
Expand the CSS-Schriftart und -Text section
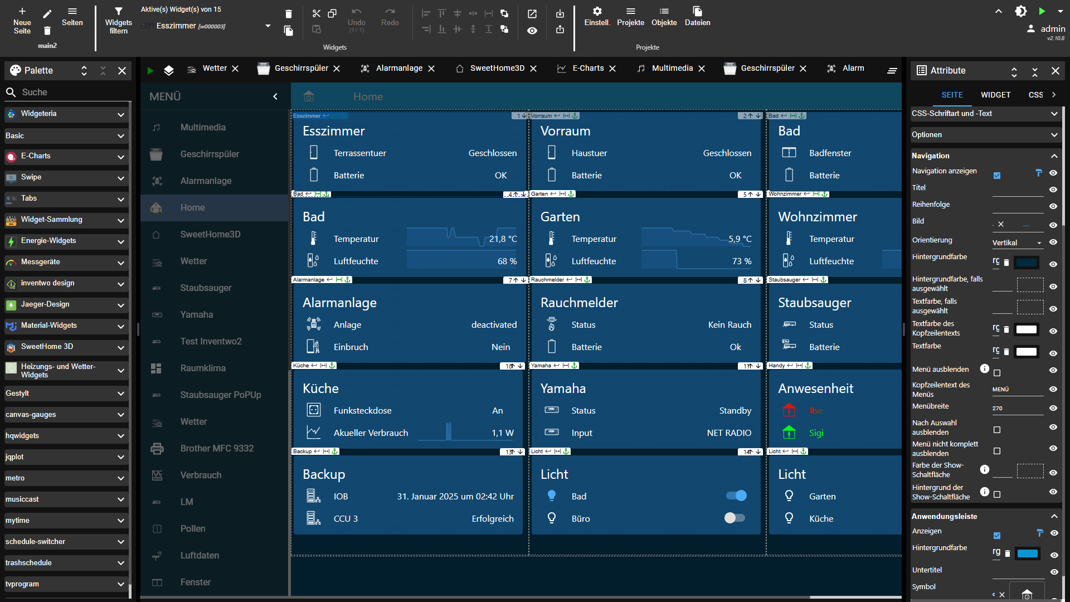(985, 114)
